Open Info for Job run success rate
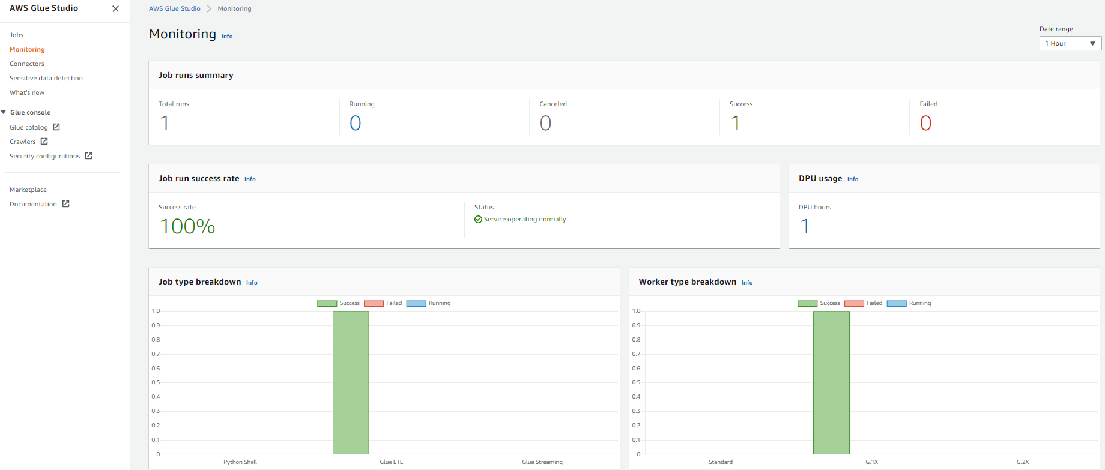 pos(250,179)
